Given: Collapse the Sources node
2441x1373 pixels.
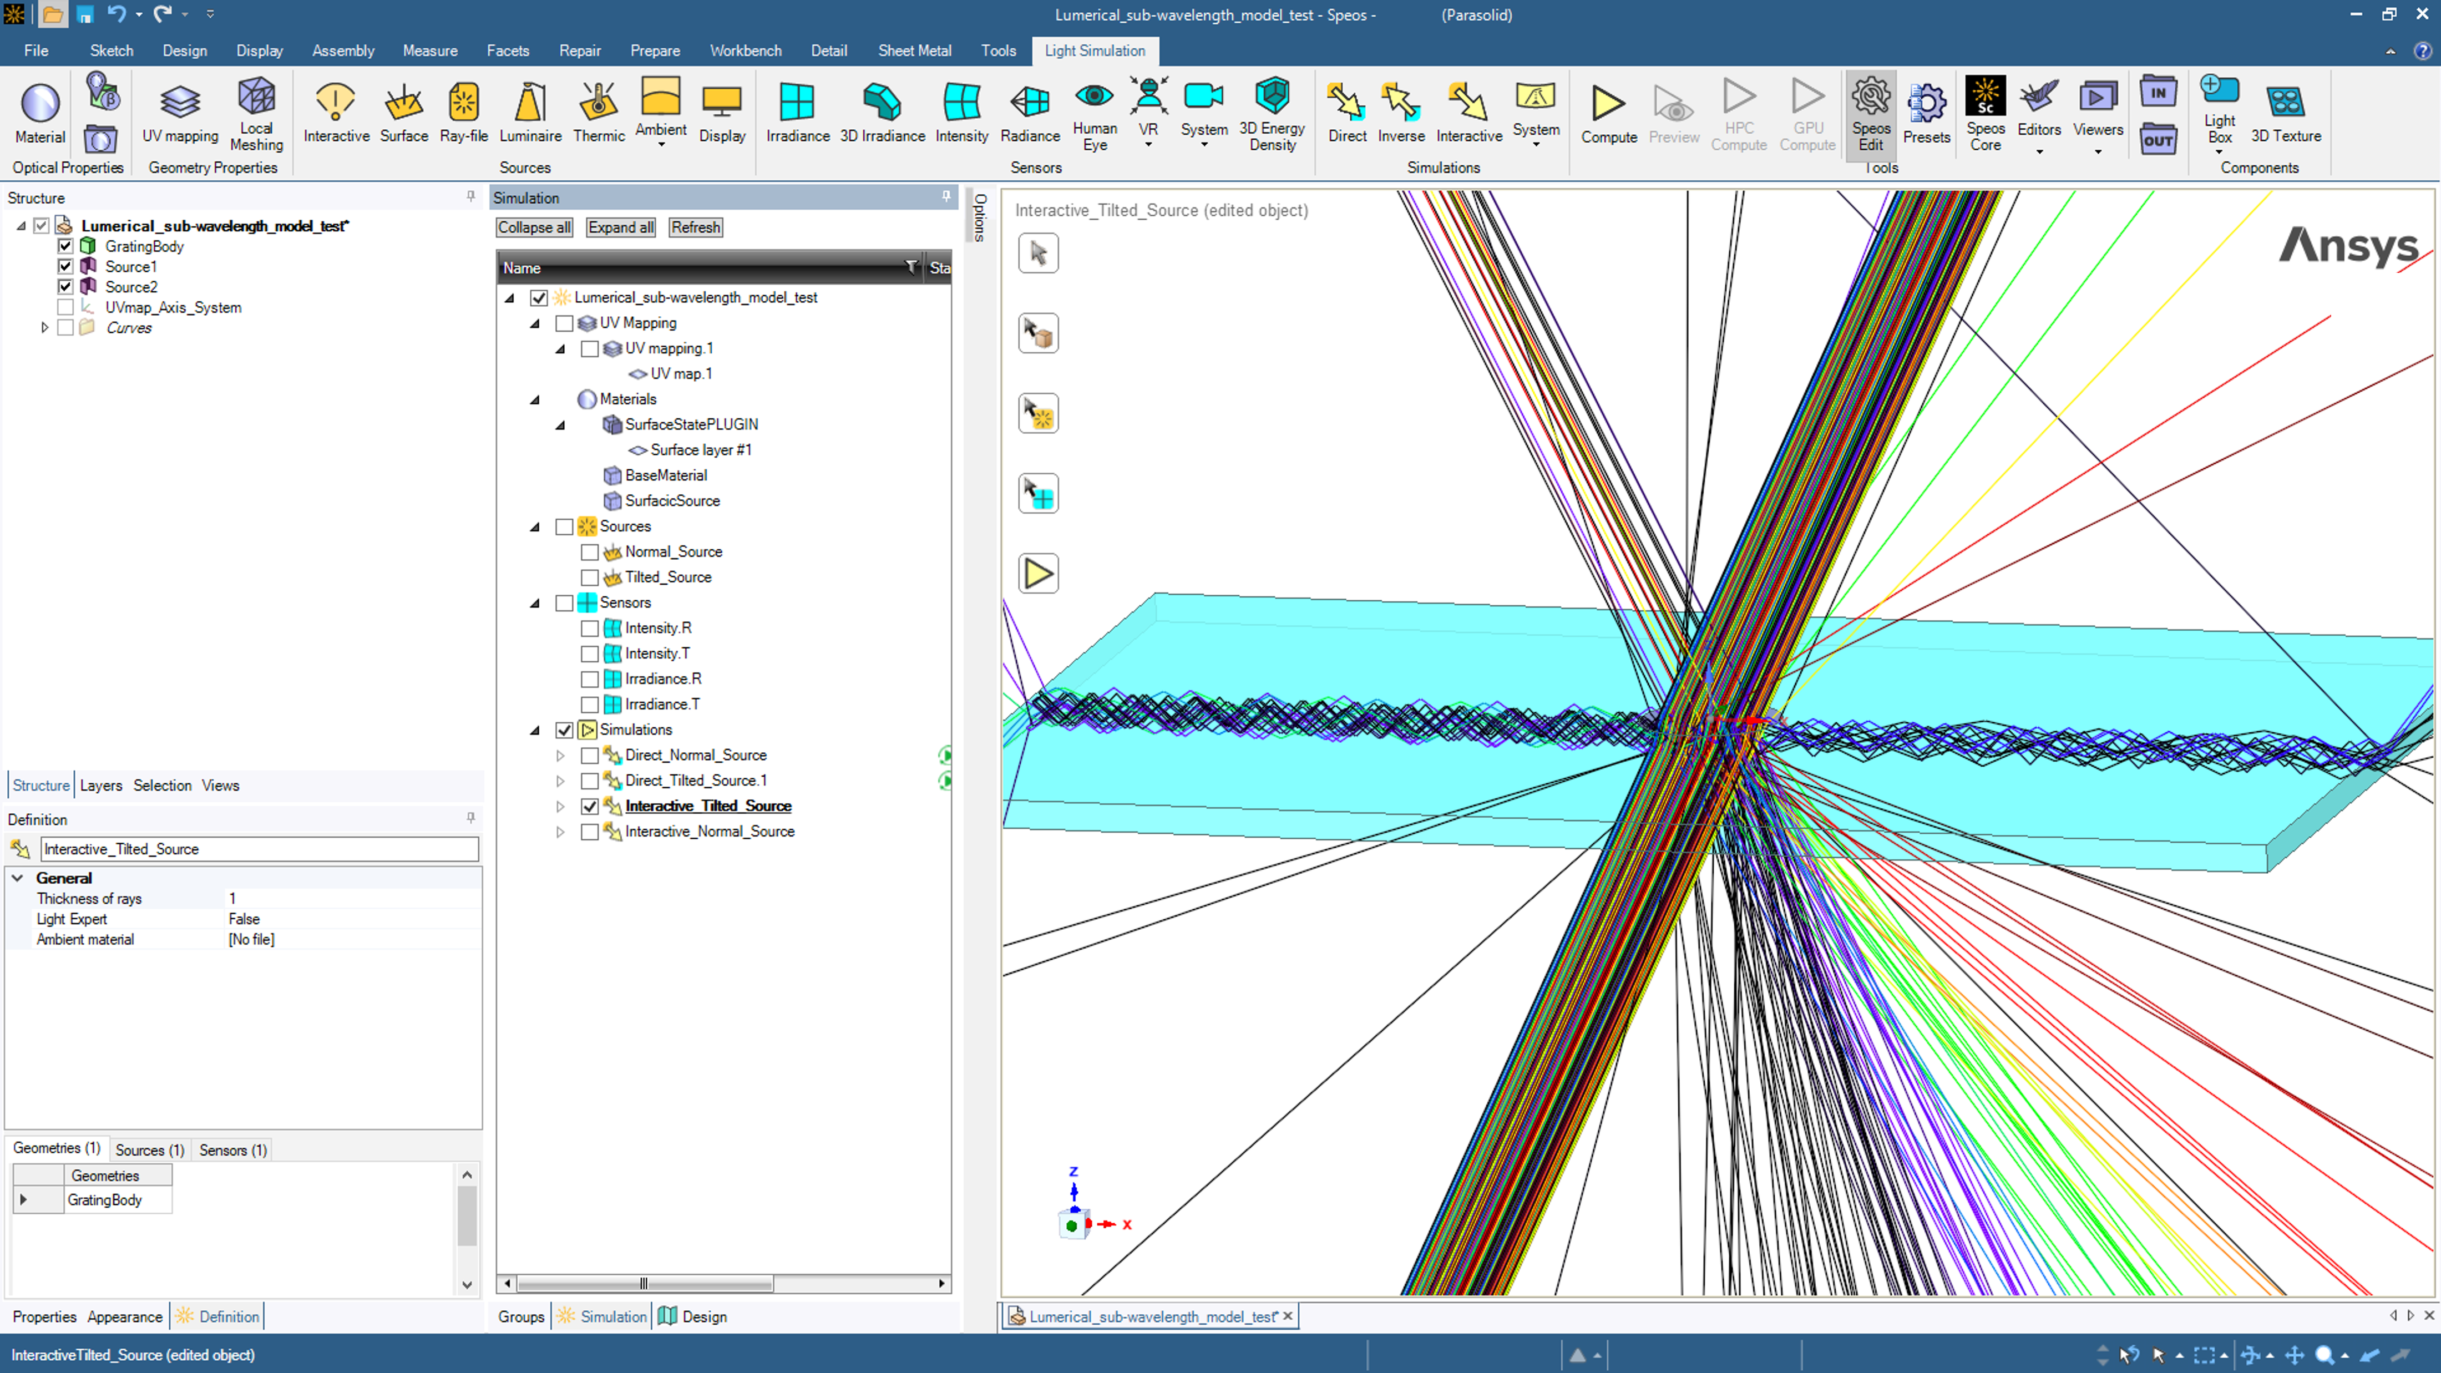Looking at the screenshot, I should tap(535, 527).
